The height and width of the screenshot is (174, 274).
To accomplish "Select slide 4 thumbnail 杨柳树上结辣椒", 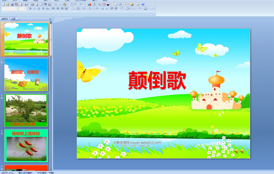I will click(26, 146).
